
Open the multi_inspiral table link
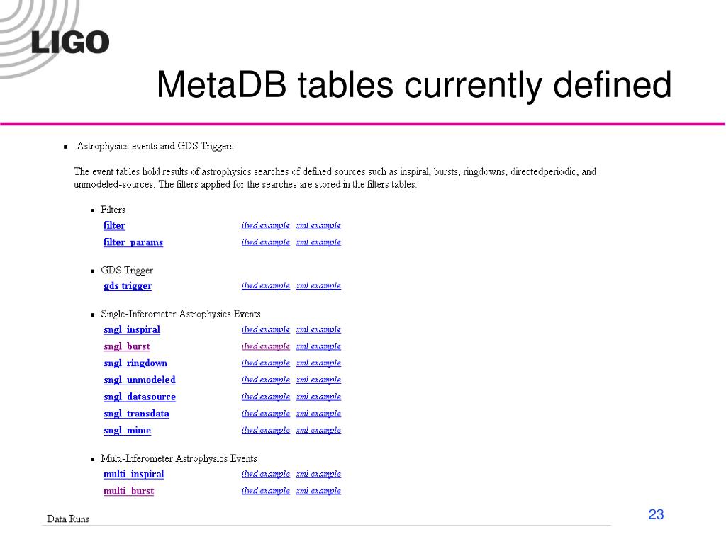[133, 474]
